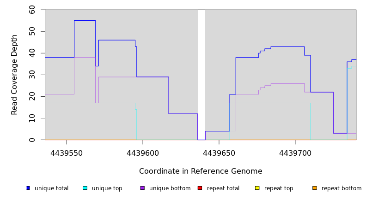Image resolution: width=366 pixels, height=199 pixels.
Task: Click the "unique total" legend label
Action: pyautogui.click(x=51, y=188)
